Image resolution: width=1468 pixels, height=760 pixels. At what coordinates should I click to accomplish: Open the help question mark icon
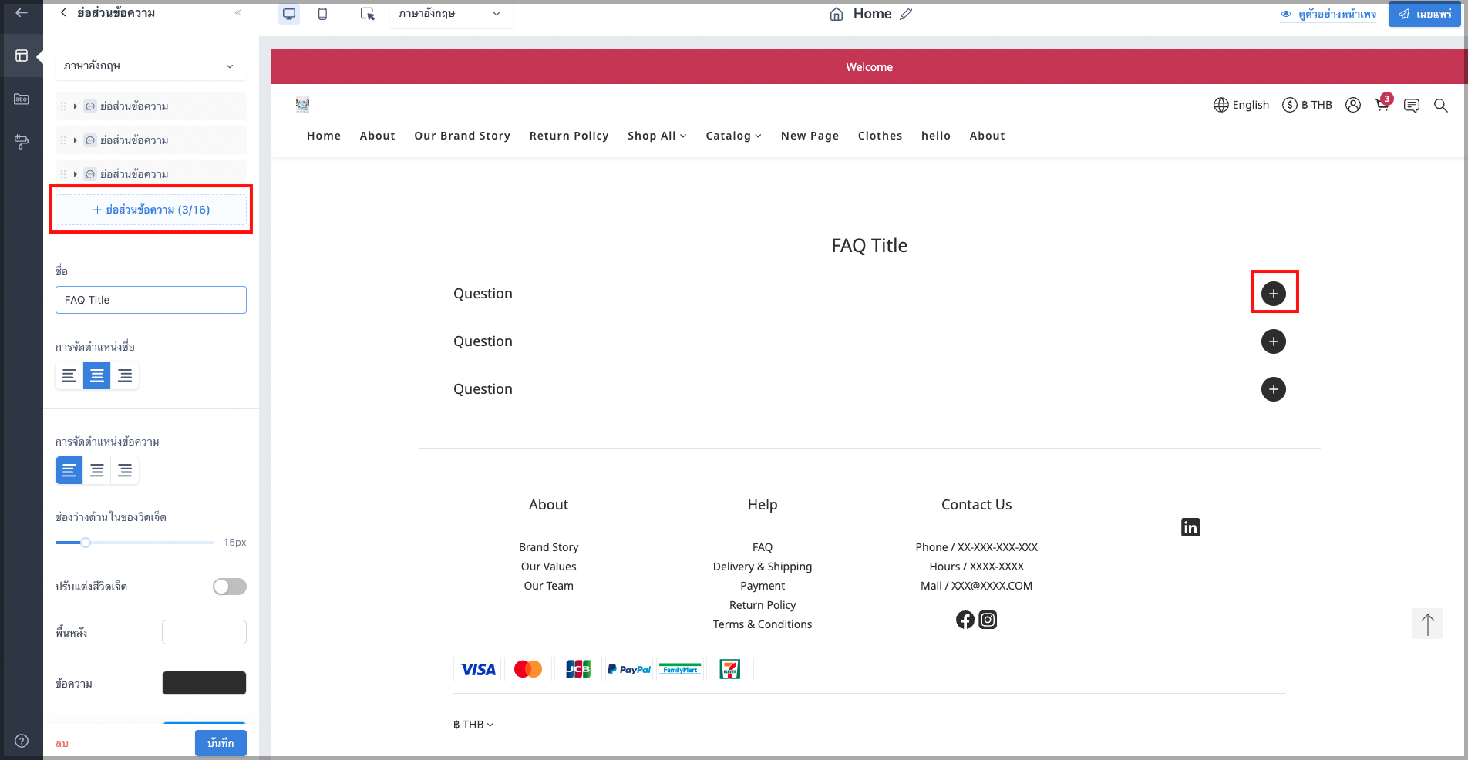click(x=22, y=741)
